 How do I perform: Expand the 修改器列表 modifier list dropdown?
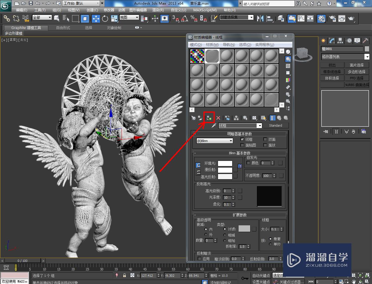point(345,57)
